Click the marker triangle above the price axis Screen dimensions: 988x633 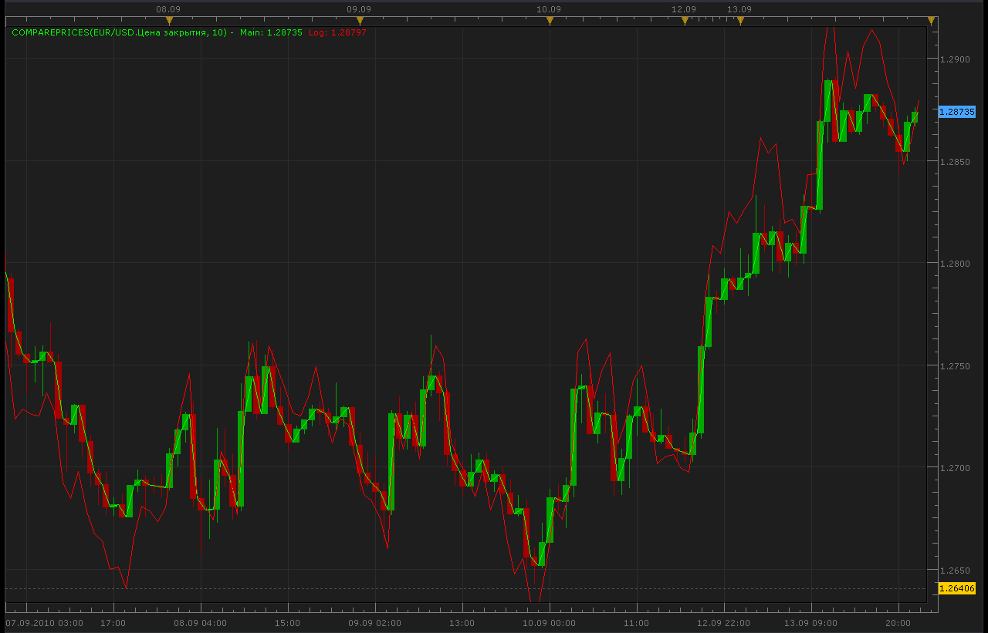tap(932, 22)
